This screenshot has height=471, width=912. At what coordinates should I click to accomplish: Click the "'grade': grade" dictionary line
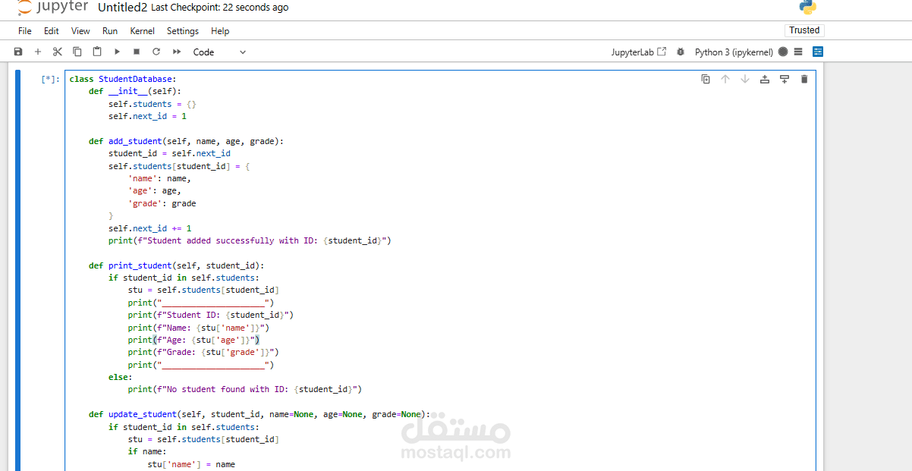pos(162,203)
